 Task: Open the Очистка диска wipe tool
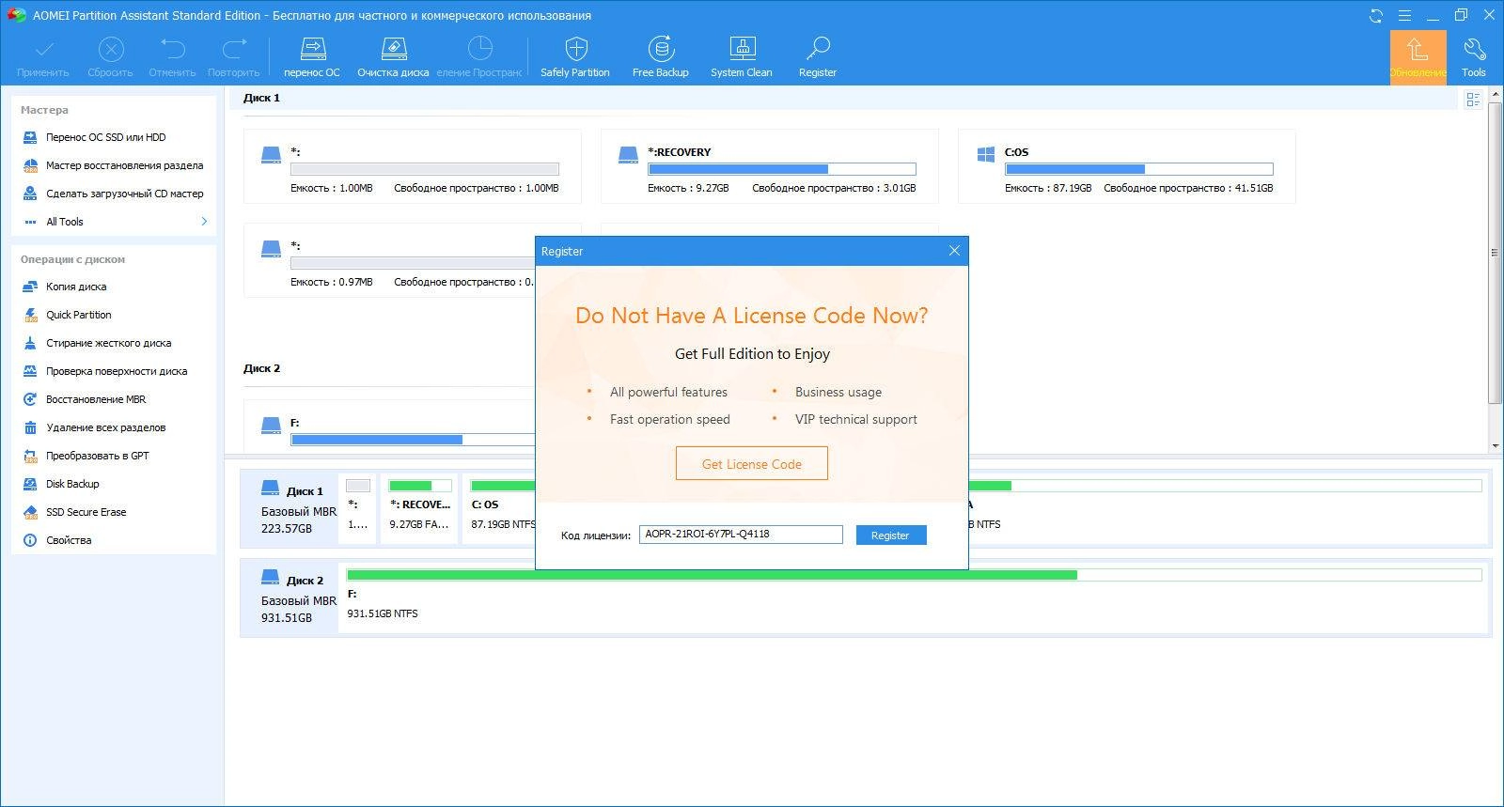tap(393, 57)
